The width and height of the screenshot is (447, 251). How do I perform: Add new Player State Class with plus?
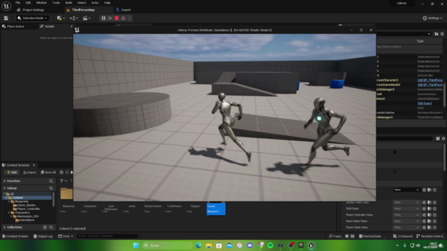pos(434,227)
